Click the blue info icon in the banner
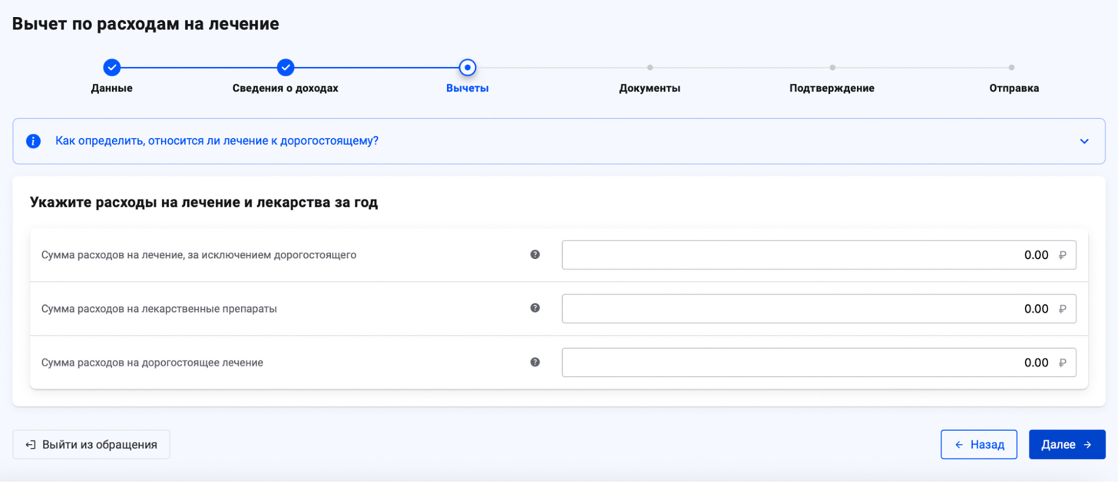The height and width of the screenshot is (482, 1118). point(33,141)
